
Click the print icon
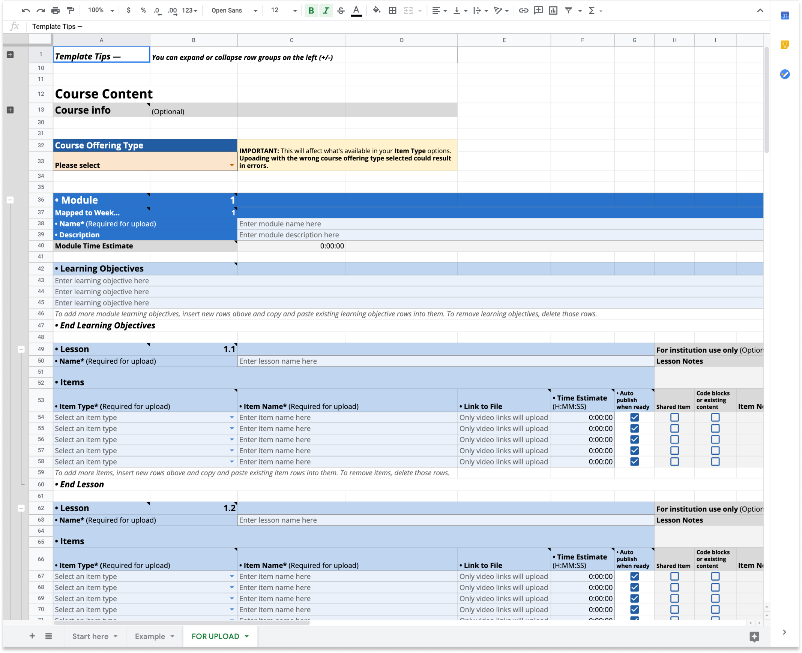pyautogui.click(x=55, y=10)
